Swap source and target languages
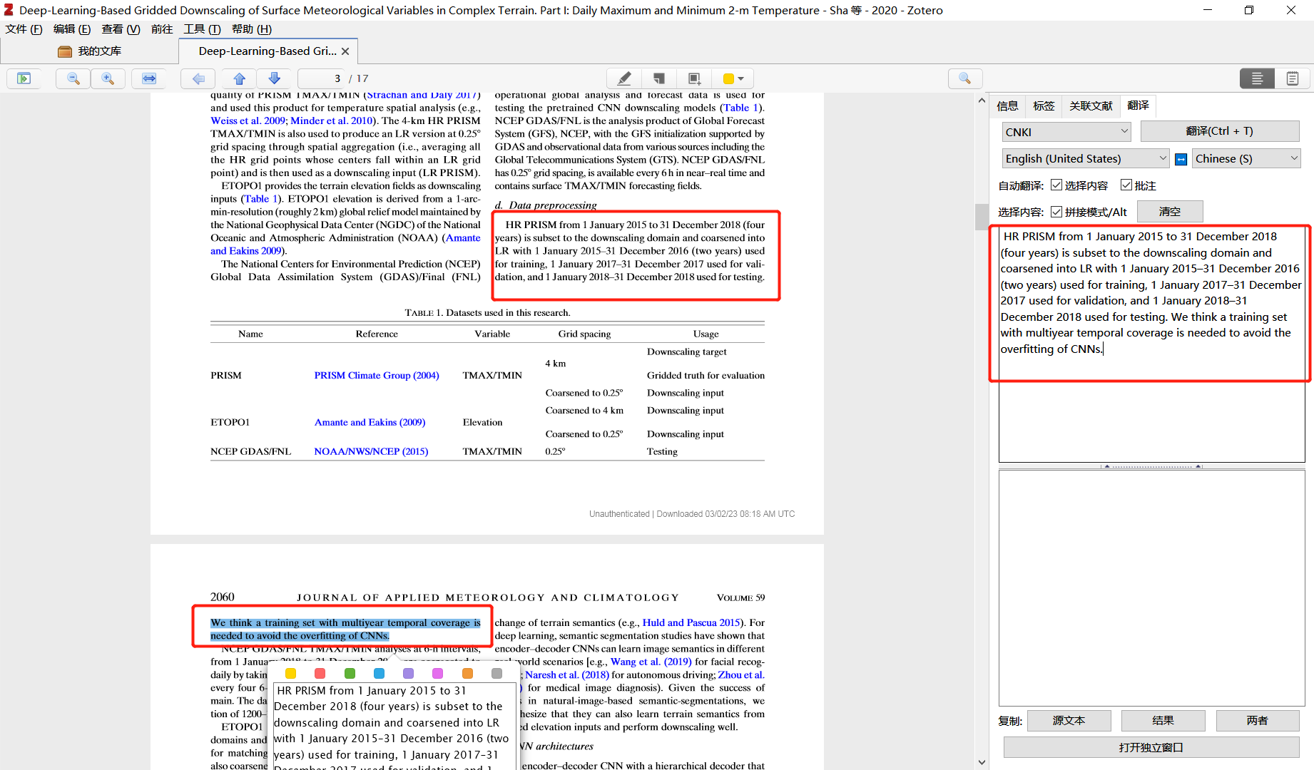1314x770 pixels. (x=1181, y=159)
